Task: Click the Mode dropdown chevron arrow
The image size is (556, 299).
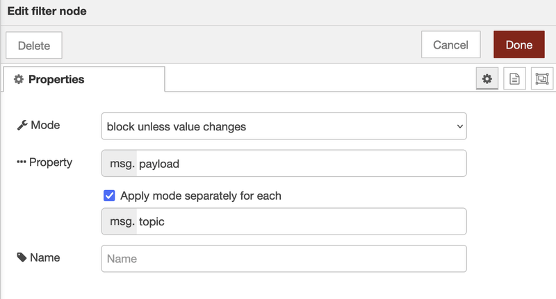Action: point(459,126)
